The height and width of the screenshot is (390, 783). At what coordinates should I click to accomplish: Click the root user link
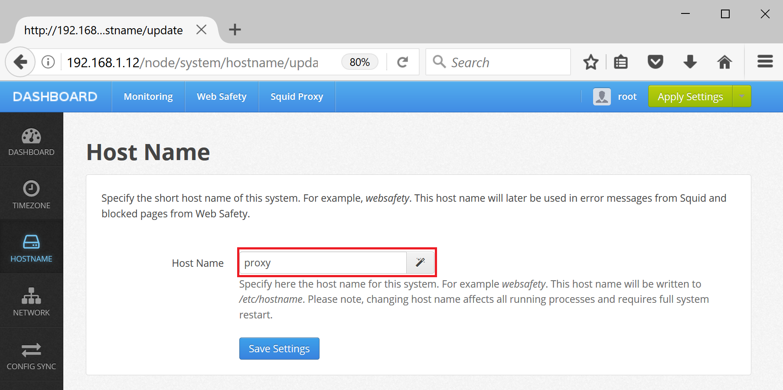(627, 96)
